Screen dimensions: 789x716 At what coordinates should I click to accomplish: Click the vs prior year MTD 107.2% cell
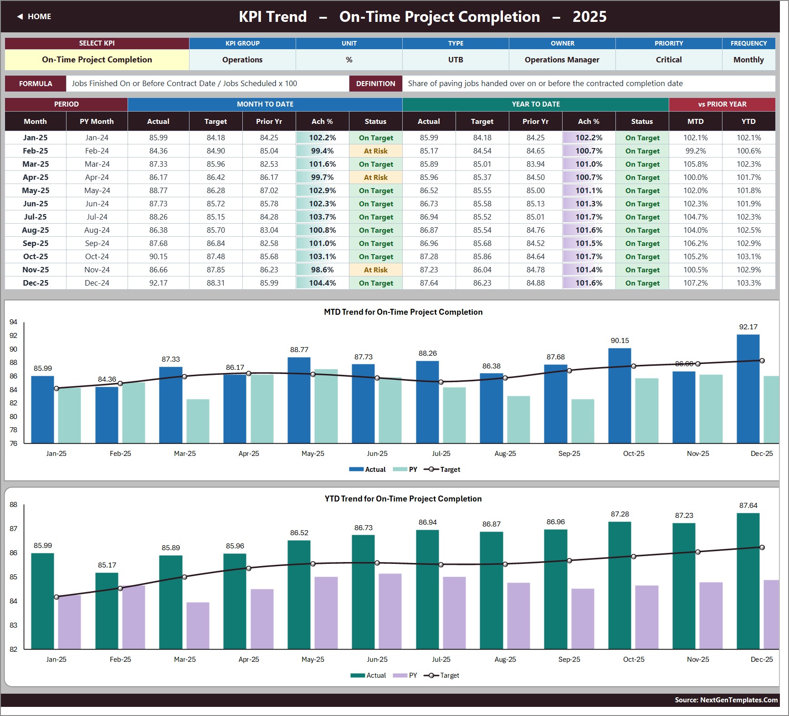696,283
